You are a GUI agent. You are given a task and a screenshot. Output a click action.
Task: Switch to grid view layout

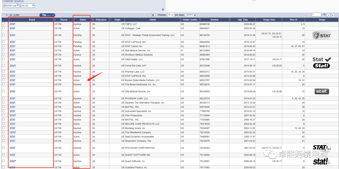[x=153, y=15]
